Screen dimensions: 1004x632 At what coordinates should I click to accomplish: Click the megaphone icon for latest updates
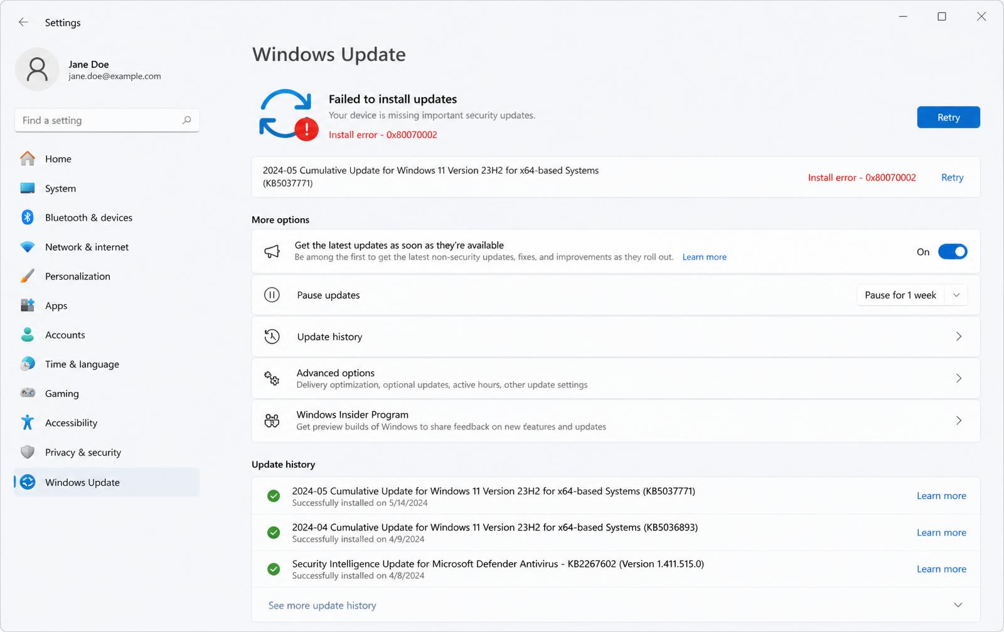[x=272, y=251]
